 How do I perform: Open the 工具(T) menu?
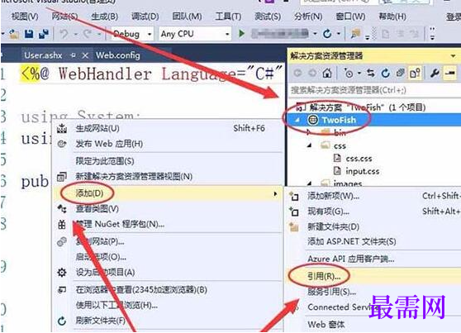pos(228,17)
